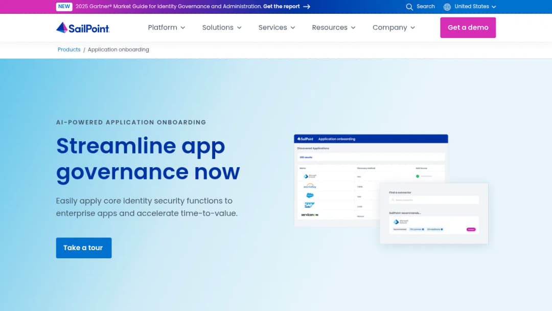Screen dimensions: 552x311
Task: Open the Platform menu
Action: coord(166,28)
